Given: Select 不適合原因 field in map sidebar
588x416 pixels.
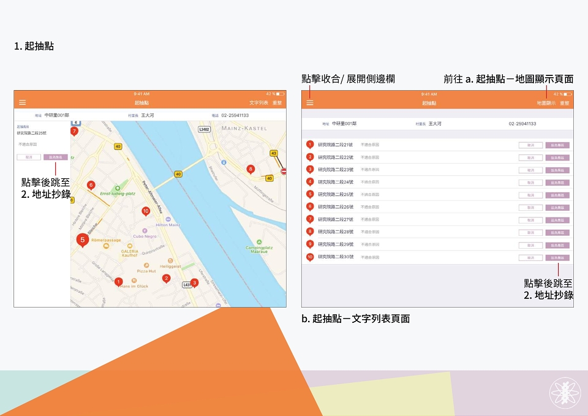Looking at the screenshot, I should (x=28, y=144).
